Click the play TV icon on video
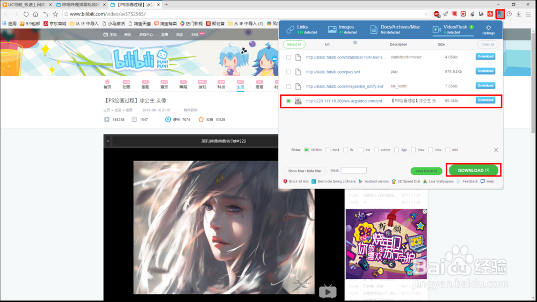Image resolution: width=537 pixels, height=302 pixels. pos(328,291)
